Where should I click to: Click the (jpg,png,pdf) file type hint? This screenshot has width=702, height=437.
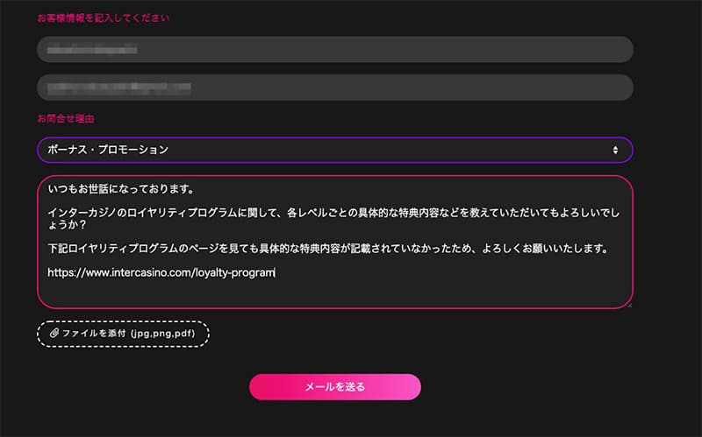163,334
